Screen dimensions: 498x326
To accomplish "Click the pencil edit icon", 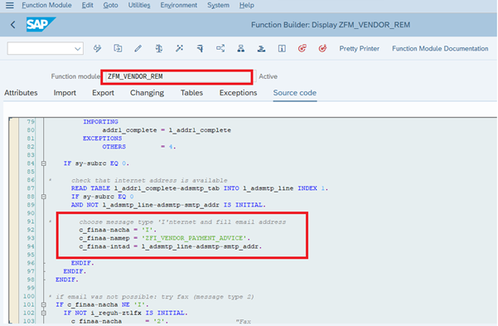I will click(x=138, y=48).
